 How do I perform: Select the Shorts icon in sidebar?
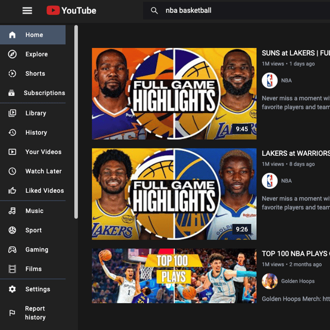click(x=12, y=74)
